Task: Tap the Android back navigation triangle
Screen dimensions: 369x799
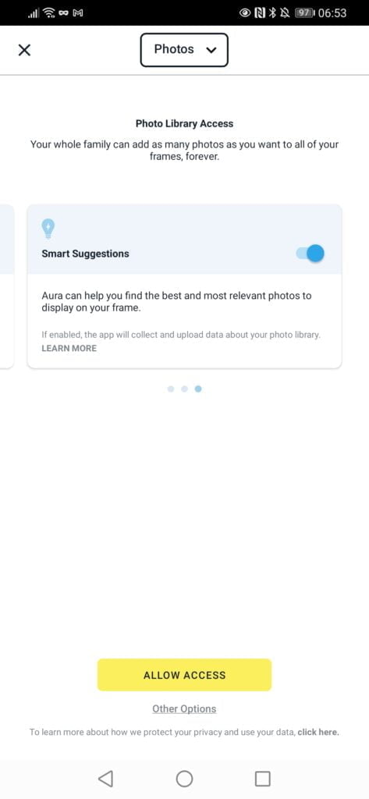Action: [x=105, y=778]
